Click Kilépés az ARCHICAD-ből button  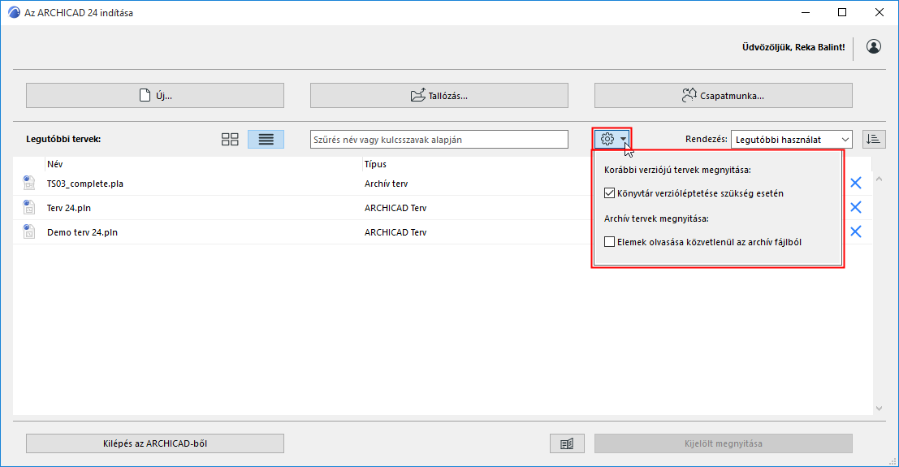[155, 443]
